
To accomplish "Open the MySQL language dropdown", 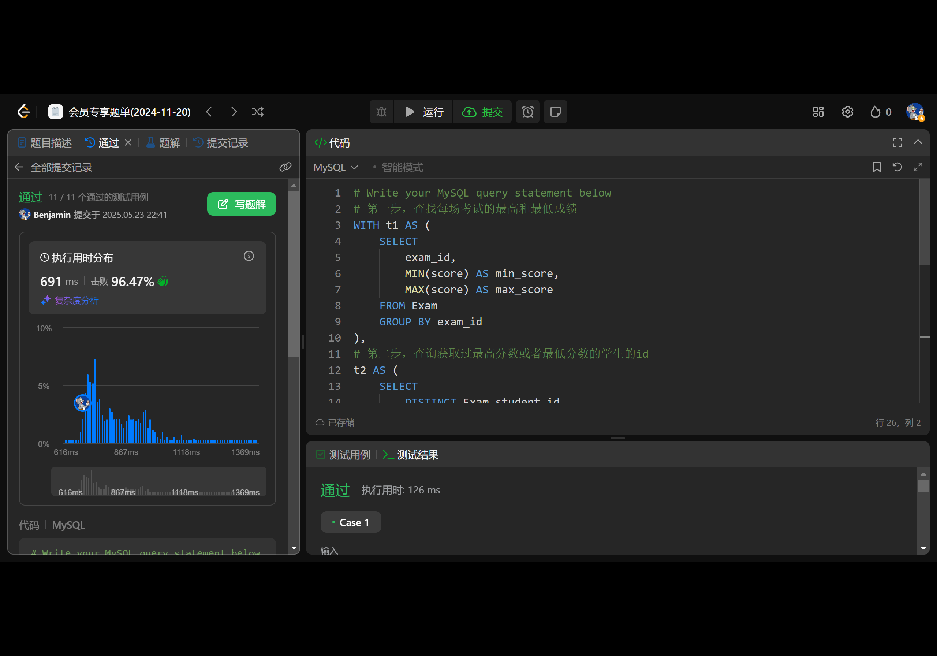I will click(336, 167).
